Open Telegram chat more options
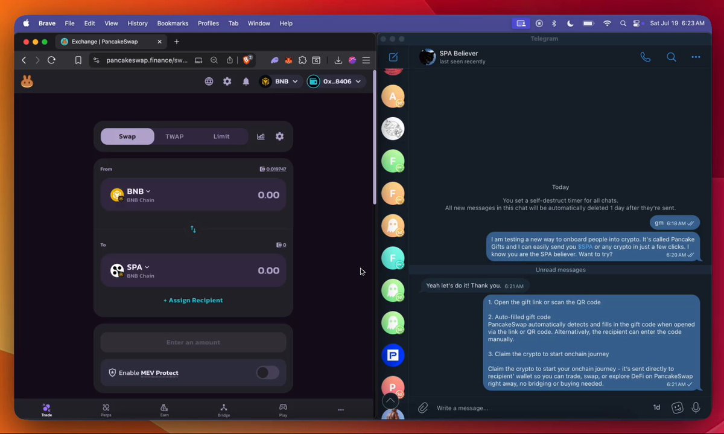Image resolution: width=724 pixels, height=434 pixels. tap(696, 57)
